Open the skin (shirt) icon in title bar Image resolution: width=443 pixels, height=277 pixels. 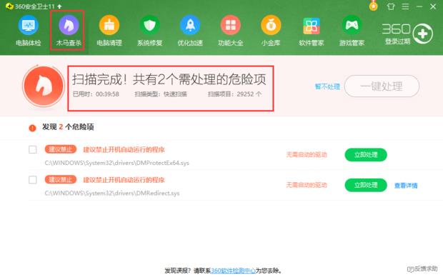[391, 6]
